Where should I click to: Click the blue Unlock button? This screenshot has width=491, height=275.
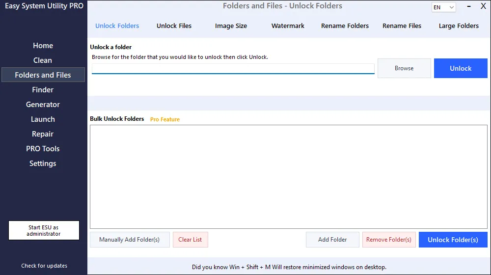coord(461,68)
